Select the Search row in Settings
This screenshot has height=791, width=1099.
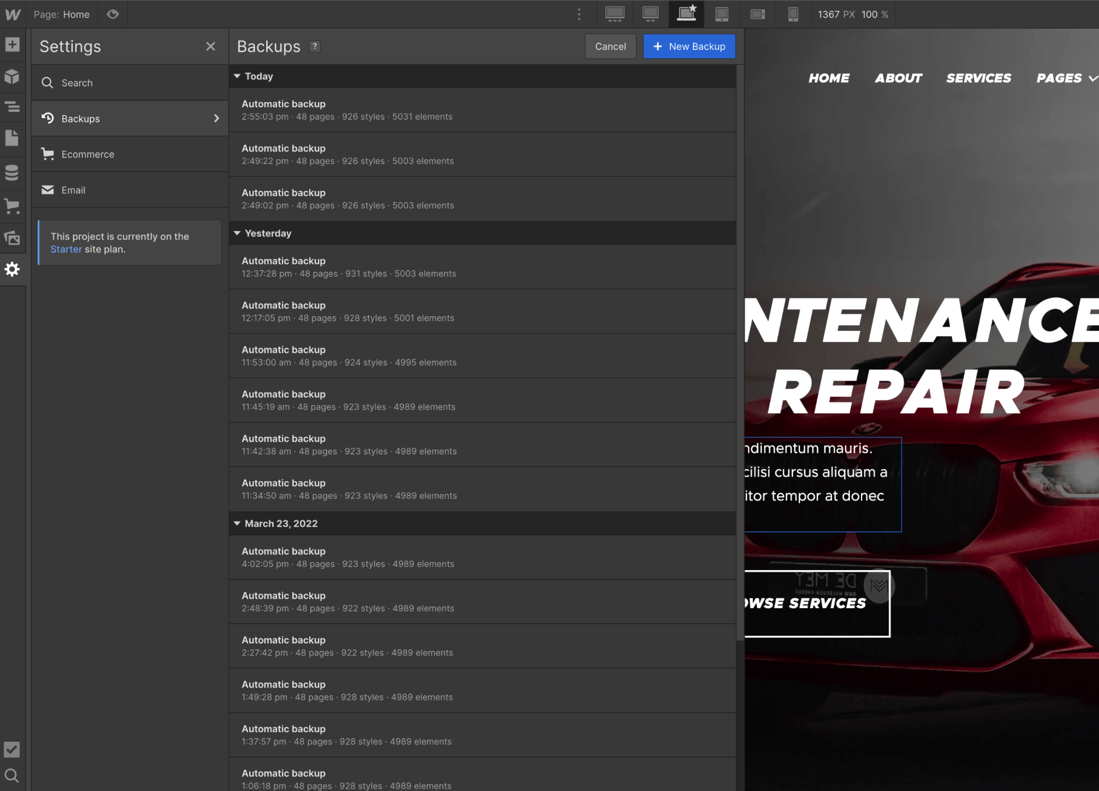tap(129, 83)
